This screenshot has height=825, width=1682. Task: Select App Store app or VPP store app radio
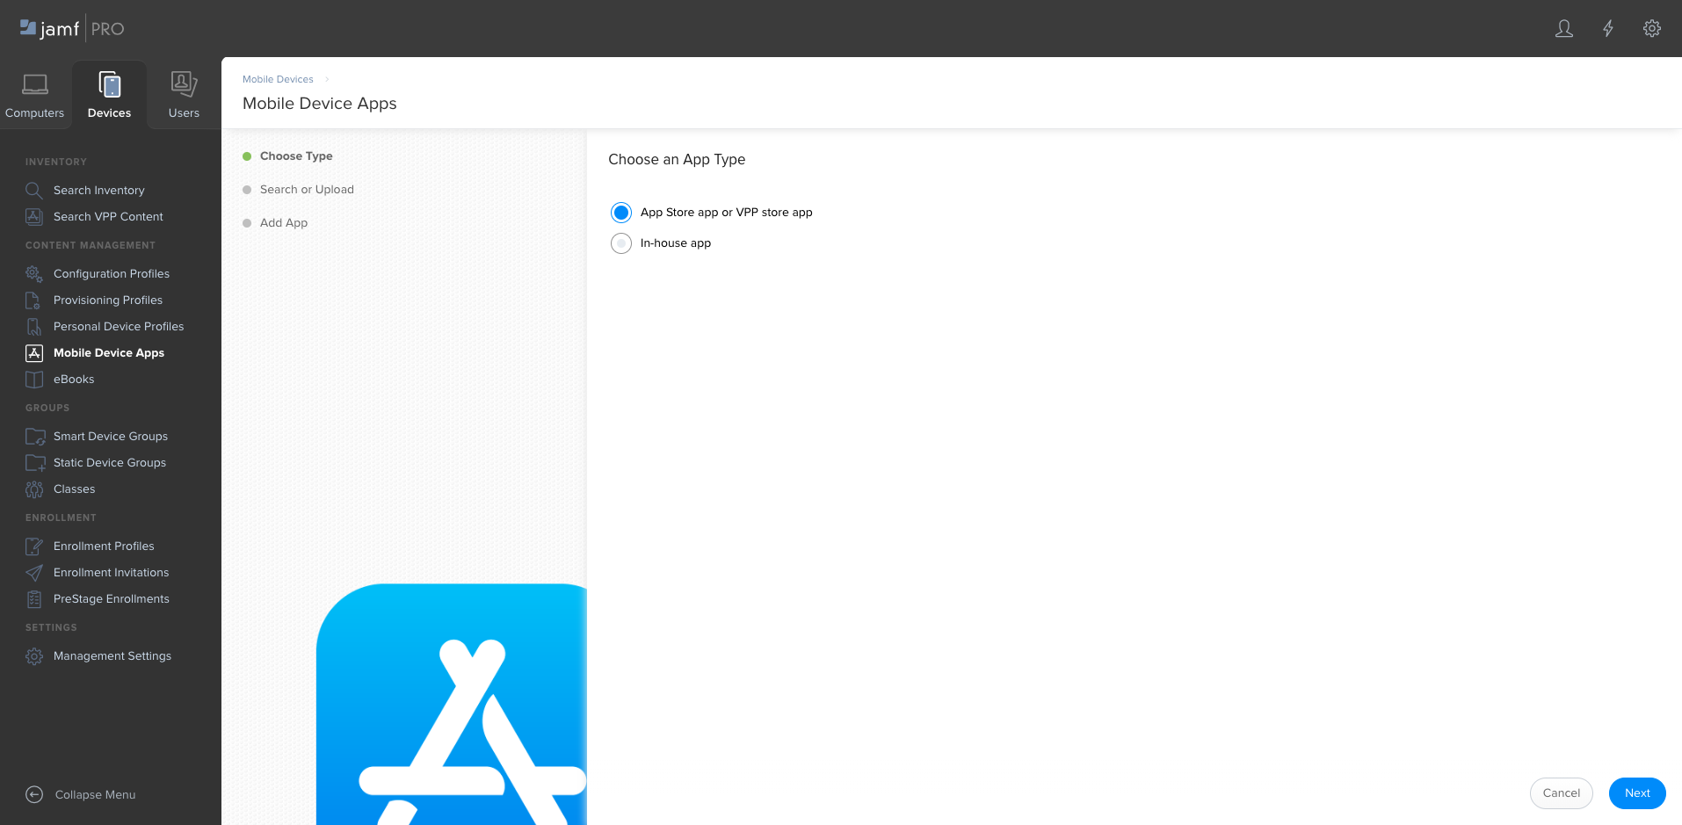click(621, 213)
